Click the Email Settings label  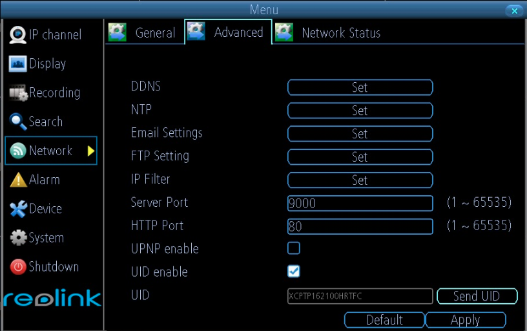coord(167,133)
